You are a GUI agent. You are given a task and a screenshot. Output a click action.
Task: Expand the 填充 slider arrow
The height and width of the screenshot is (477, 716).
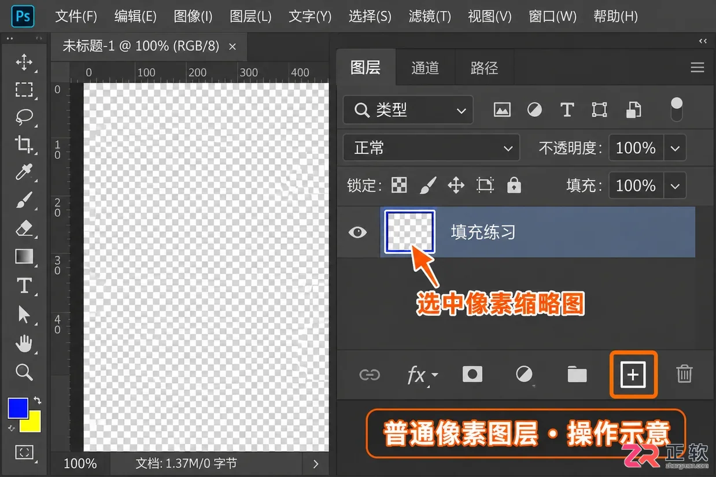[675, 186]
